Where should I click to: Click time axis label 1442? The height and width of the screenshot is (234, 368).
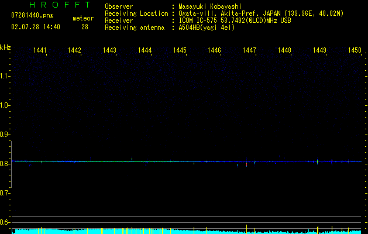74,50
